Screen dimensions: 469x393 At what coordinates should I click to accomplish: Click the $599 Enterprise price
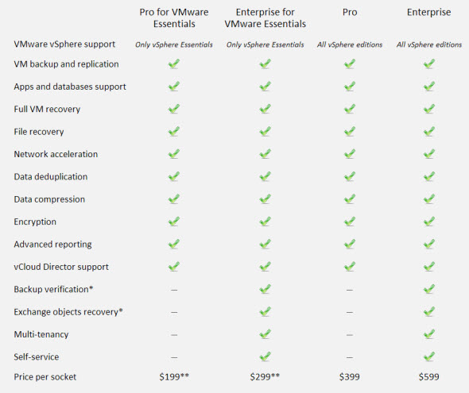click(x=429, y=377)
